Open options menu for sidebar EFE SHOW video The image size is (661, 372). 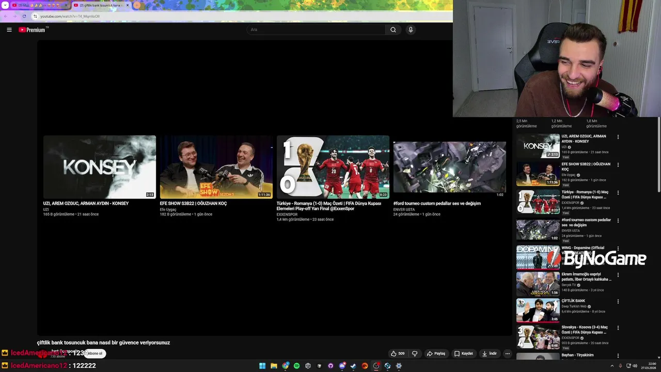point(618,165)
